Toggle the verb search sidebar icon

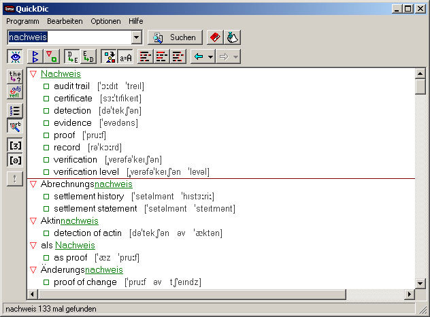pyautogui.click(x=15, y=126)
